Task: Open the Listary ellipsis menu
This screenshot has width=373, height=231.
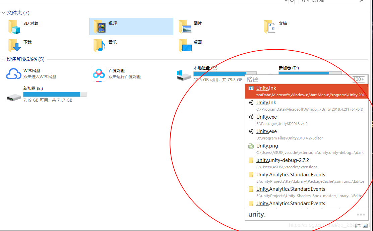Action: tap(361, 215)
